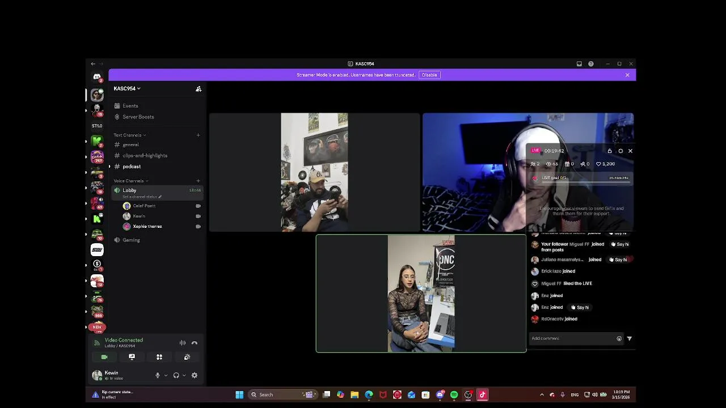Viewport: 726px width, 408px height.
Task: Open the podcast channel
Action: pyautogui.click(x=132, y=167)
